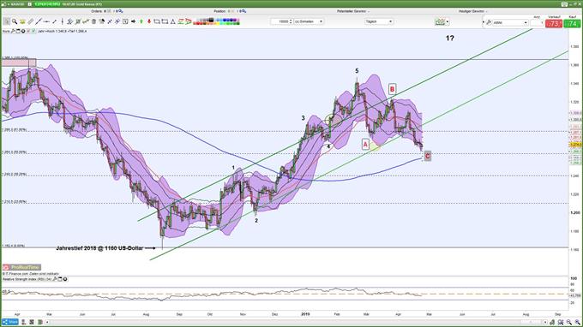Pick the trend line drawing tool
Image resolution: width=583 pixels, height=327 pixels.
[x=38, y=21]
